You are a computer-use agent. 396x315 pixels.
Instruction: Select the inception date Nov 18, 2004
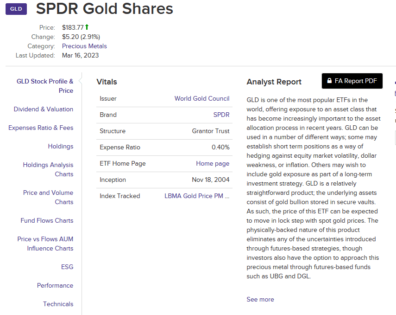pyautogui.click(x=211, y=180)
